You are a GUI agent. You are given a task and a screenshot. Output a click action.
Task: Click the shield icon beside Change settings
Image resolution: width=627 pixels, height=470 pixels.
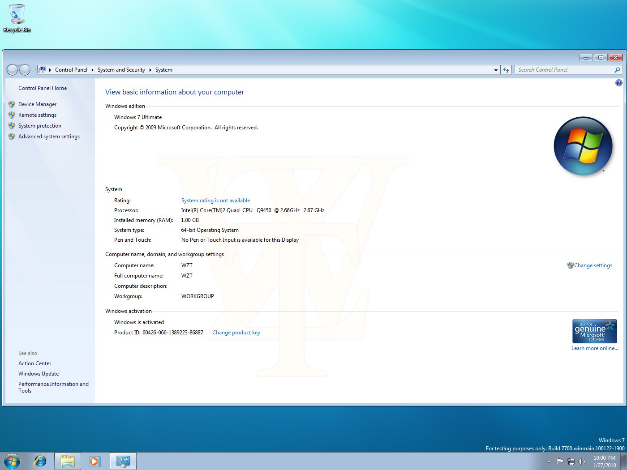tap(571, 265)
